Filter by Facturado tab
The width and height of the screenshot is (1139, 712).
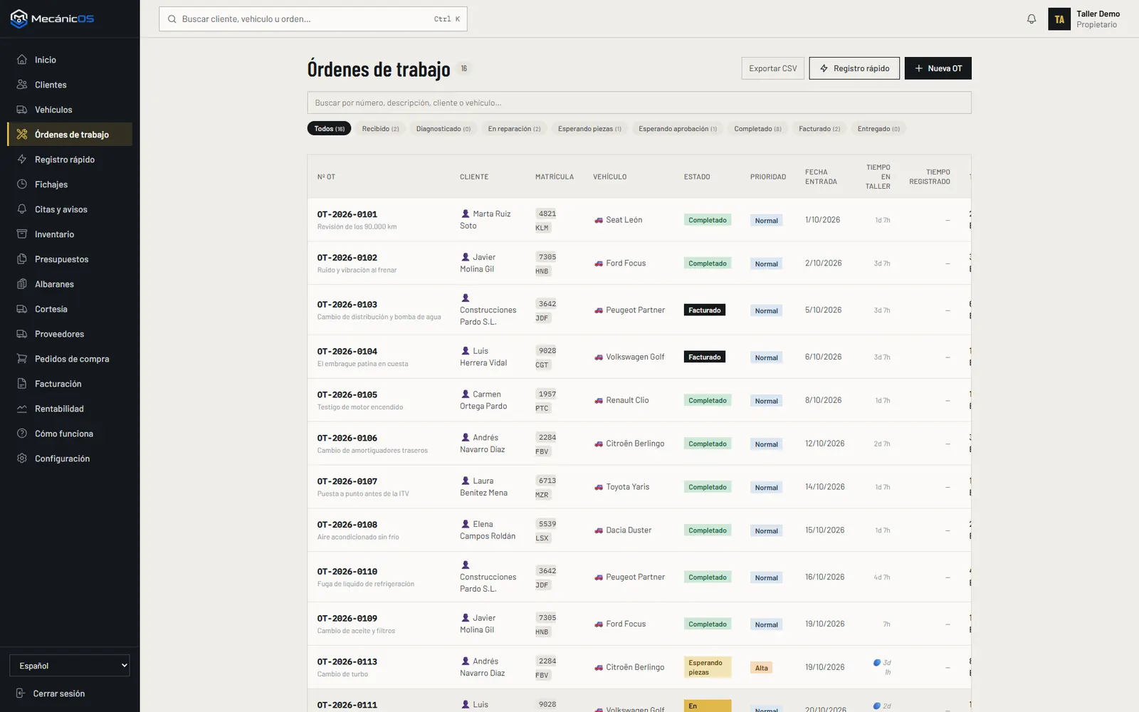tap(819, 129)
